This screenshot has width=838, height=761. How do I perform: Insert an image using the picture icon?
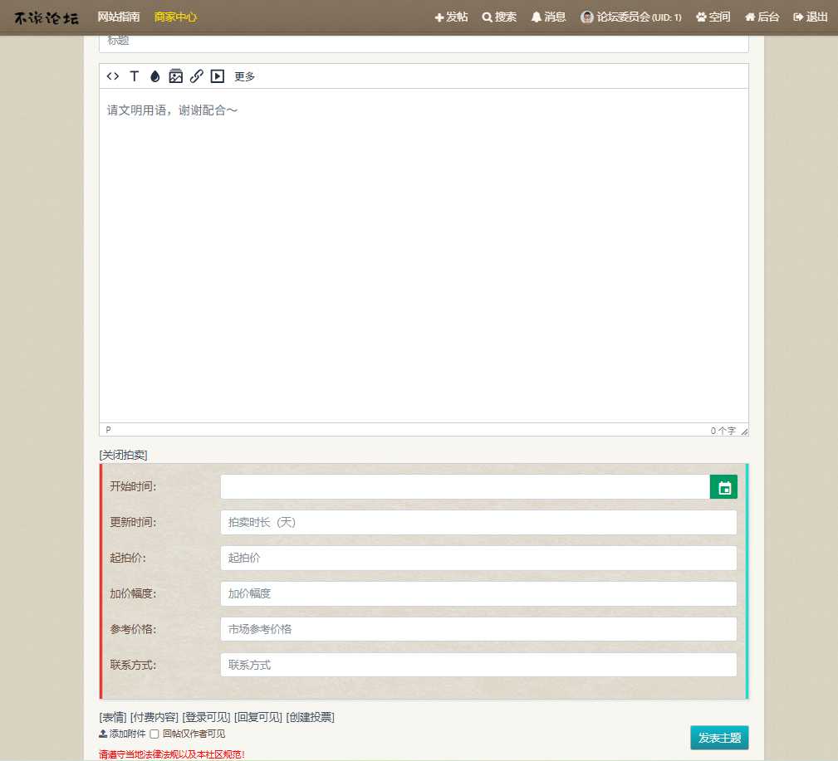coord(175,76)
